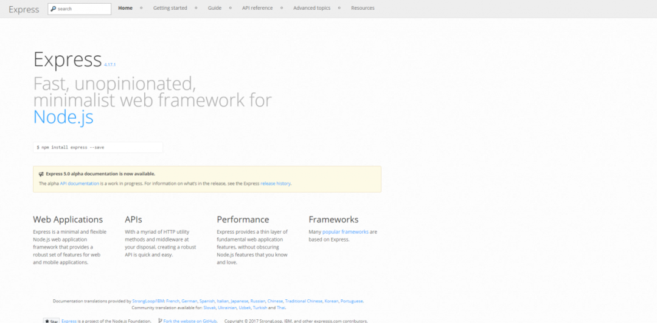Open the StrongLoop/IBM link
Screen dimensions: 657x323
click(148, 301)
